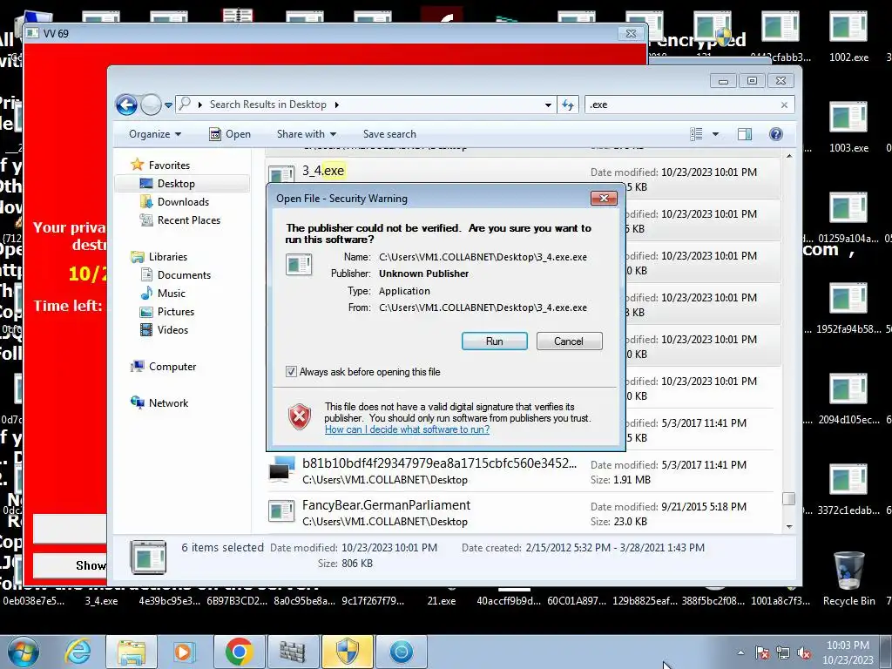Launch Internet Explorer from the taskbar
The image size is (892, 669).
[78, 652]
